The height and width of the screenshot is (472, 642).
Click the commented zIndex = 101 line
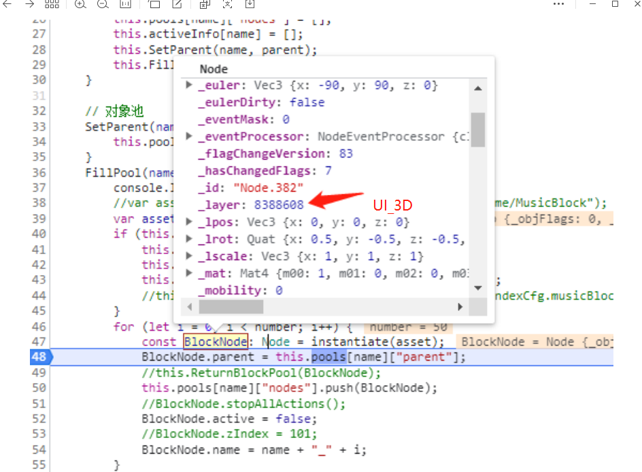point(229,433)
